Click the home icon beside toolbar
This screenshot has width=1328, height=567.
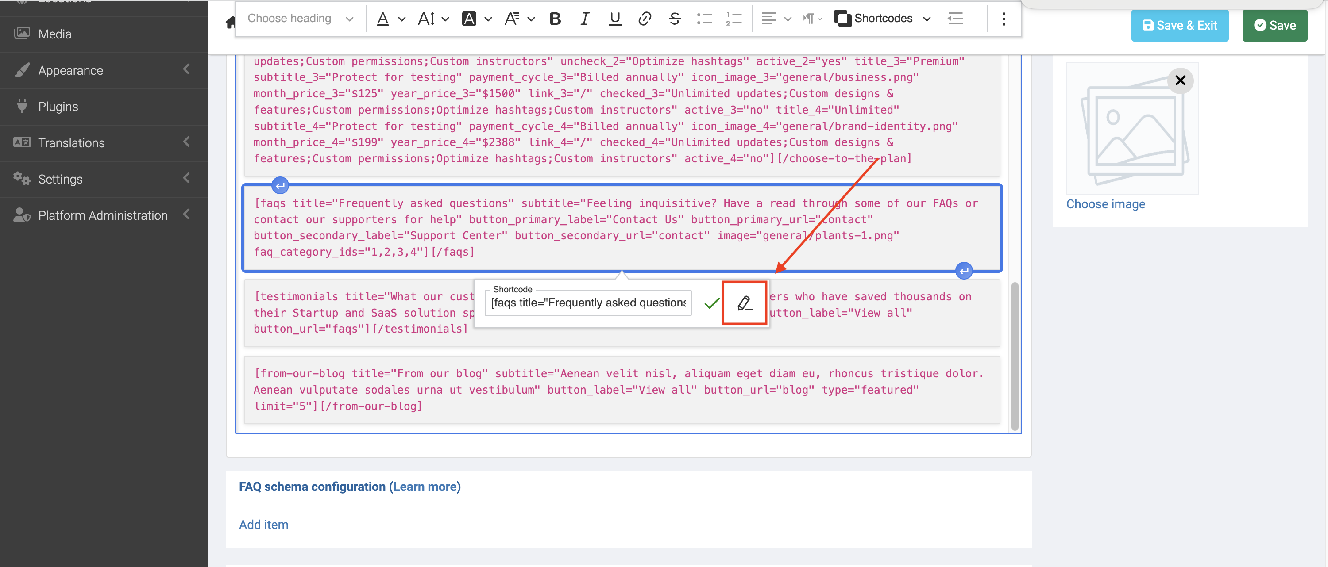(231, 22)
